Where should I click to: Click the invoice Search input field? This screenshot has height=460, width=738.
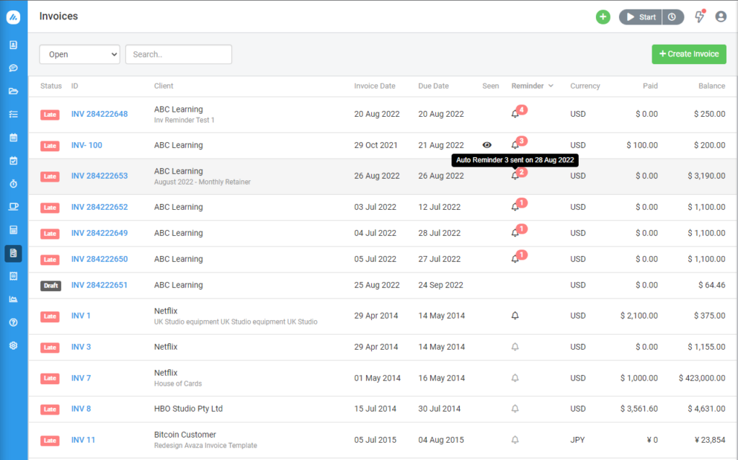click(179, 54)
